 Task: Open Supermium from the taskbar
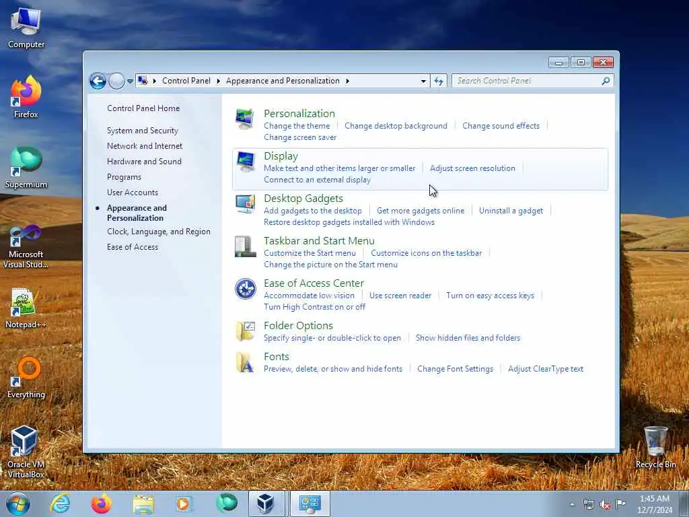(226, 503)
